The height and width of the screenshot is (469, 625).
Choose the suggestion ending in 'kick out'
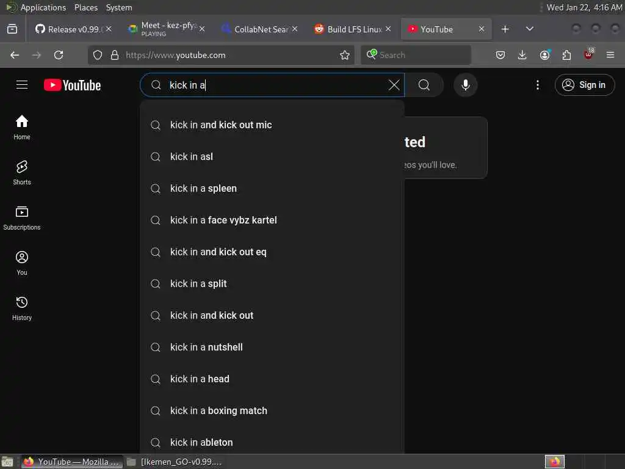(x=272, y=316)
